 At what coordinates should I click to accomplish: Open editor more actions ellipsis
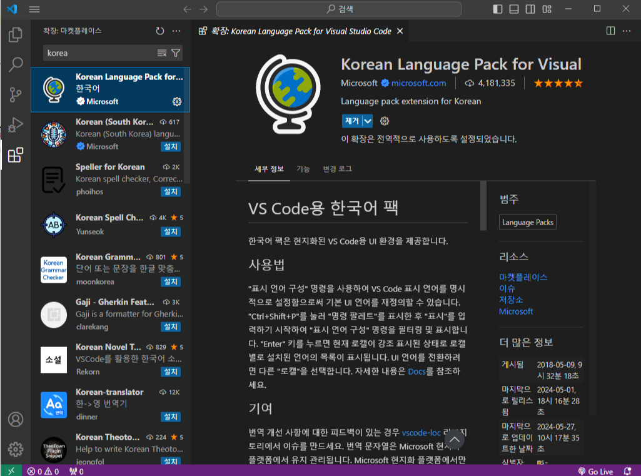point(627,31)
